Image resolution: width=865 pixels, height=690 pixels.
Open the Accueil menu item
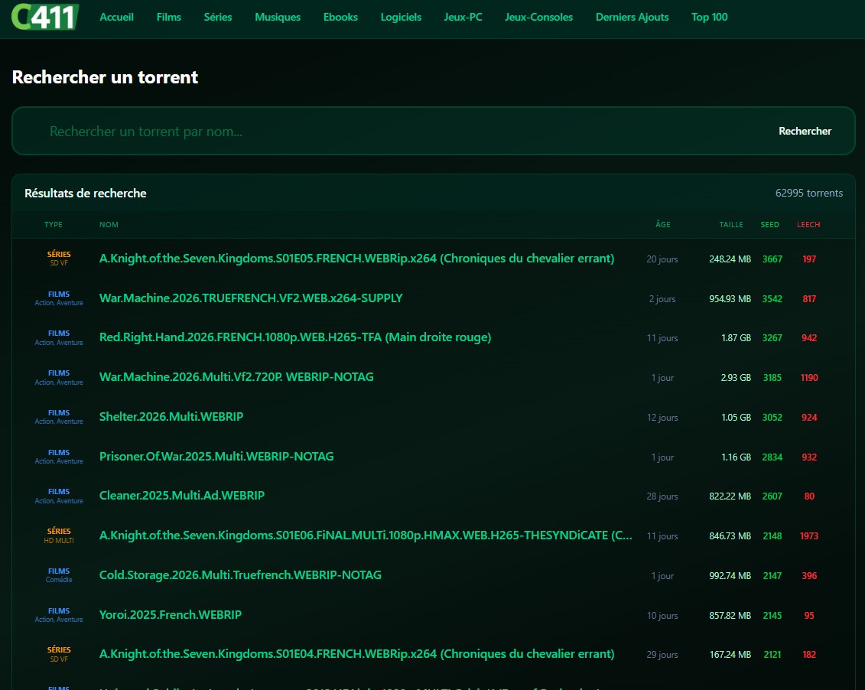tap(116, 17)
